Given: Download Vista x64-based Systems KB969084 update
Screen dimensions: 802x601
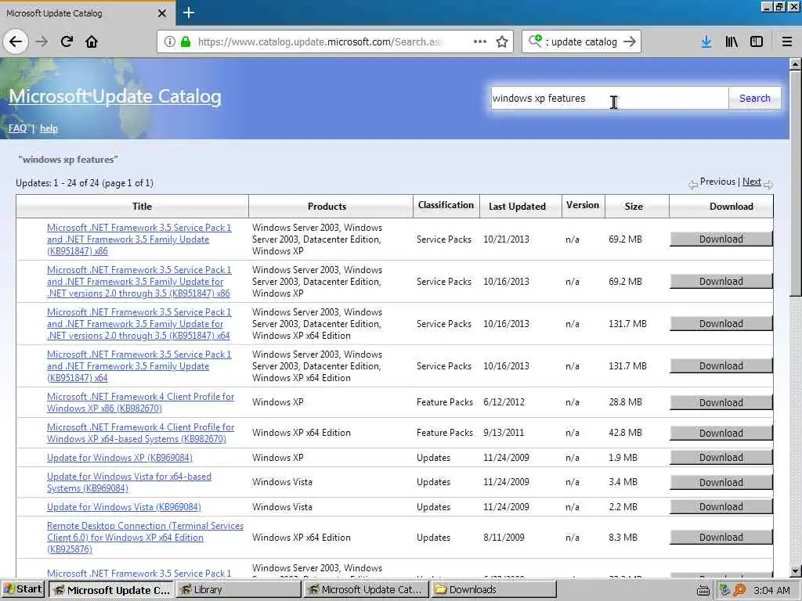Looking at the screenshot, I should coord(721,482).
